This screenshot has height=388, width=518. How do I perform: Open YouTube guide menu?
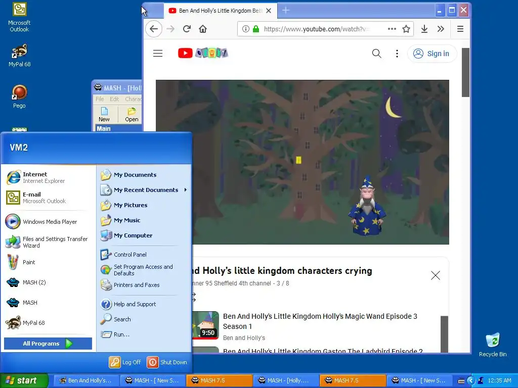pos(158,54)
